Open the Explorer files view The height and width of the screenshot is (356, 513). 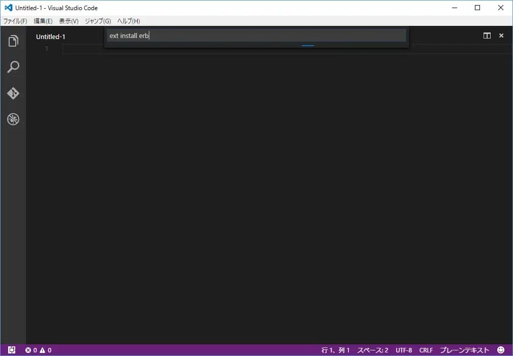tap(13, 41)
